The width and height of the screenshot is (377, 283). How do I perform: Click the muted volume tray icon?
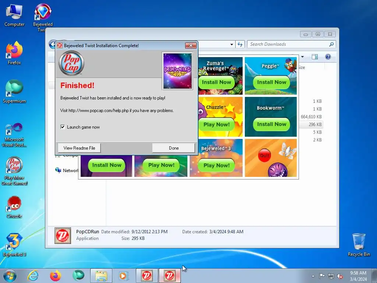(x=340, y=276)
